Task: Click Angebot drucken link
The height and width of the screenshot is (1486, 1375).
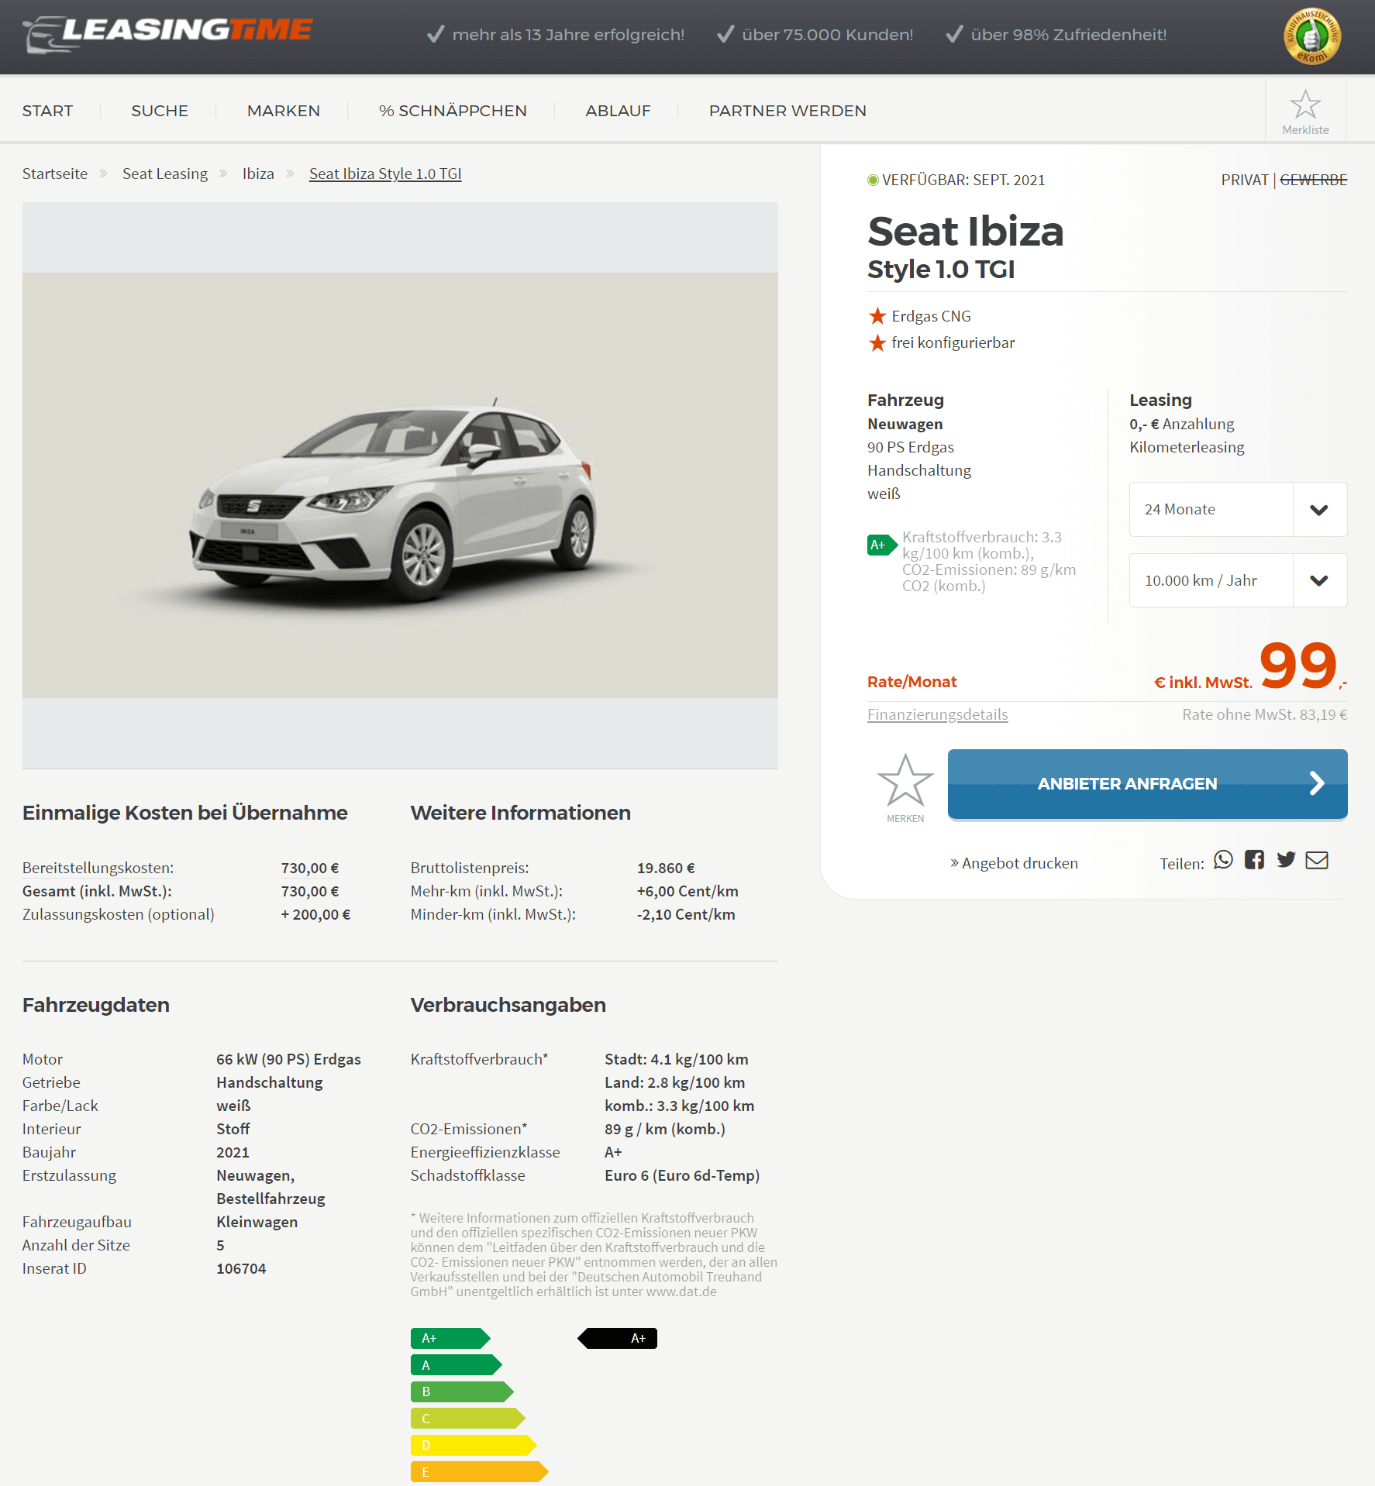Action: tap(1014, 863)
